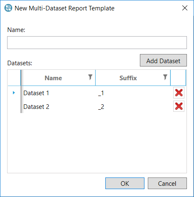Select the row header of Dataset 2

[x=14, y=106]
